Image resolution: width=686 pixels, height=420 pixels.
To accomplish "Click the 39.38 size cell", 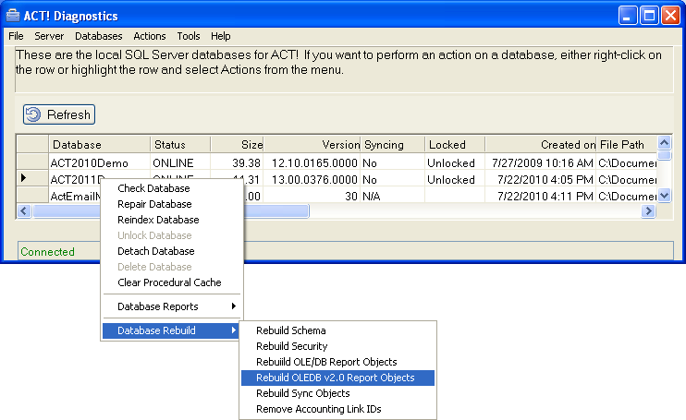I will coord(237,162).
